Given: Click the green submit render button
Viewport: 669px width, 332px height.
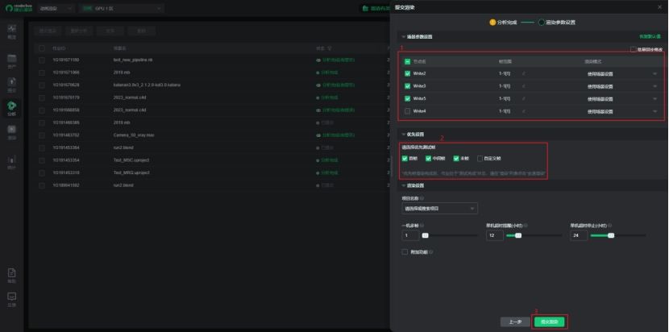Looking at the screenshot, I should click(x=550, y=322).
